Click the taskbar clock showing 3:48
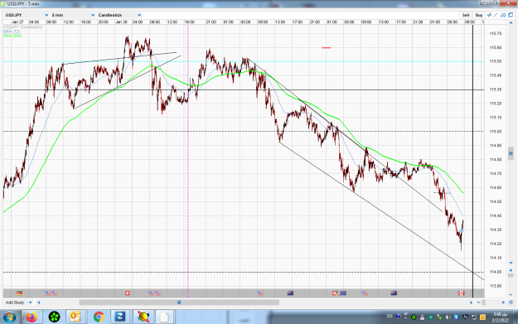This screenshot has width=518, height=324. (500, 317)
